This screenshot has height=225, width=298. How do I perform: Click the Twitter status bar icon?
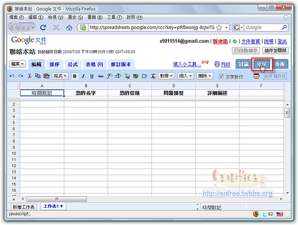point(265,214)
